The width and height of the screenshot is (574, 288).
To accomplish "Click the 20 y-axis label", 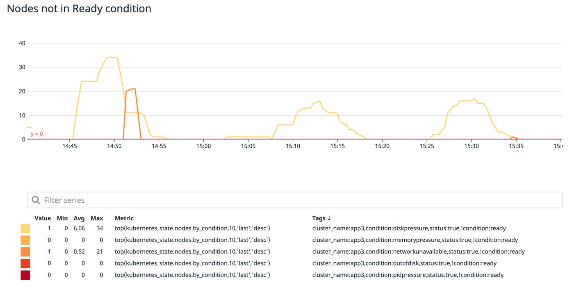I will point(22,91).
